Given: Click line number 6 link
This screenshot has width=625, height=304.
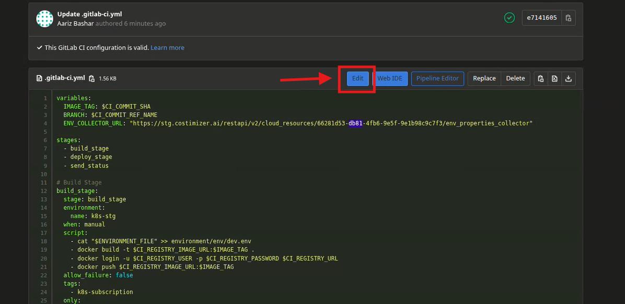Looking at the screenshot, I should pyautogui.click(x=45, y=140).
